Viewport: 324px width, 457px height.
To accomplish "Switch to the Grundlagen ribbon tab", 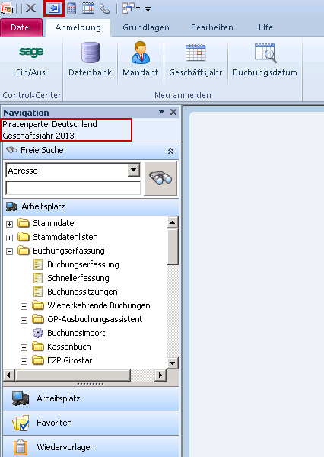I will [x=146, y=27].
